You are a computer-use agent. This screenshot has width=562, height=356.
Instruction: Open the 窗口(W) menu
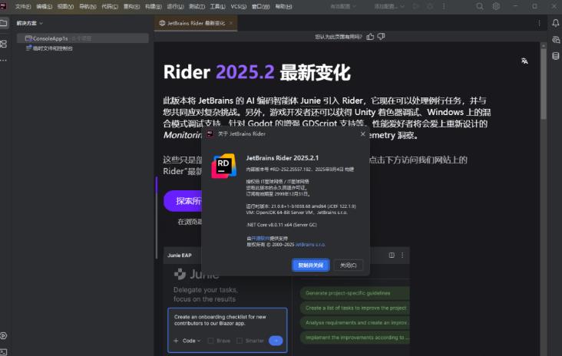[260, 6]
